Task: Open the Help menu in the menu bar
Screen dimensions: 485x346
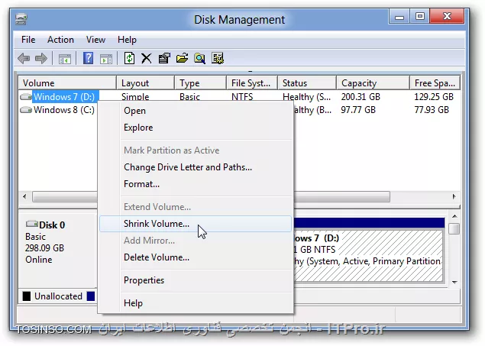Action: (127, 40)
